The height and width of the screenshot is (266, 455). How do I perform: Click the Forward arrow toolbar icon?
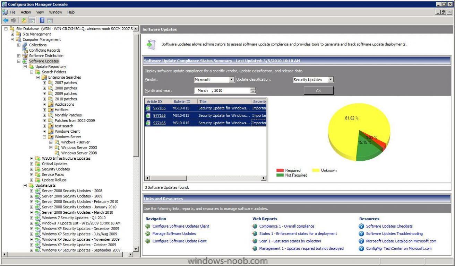point(13,20)
